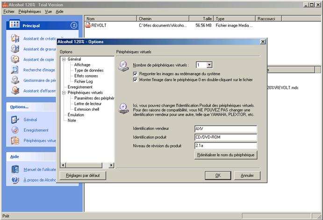Click the Recherche d'image icon
The height and width of the screenshot is (220, 323).
15,70
